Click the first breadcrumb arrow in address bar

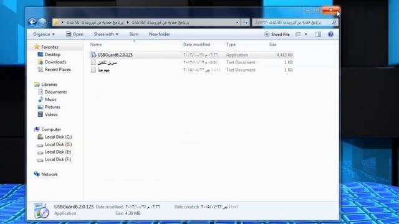point(62,22)
